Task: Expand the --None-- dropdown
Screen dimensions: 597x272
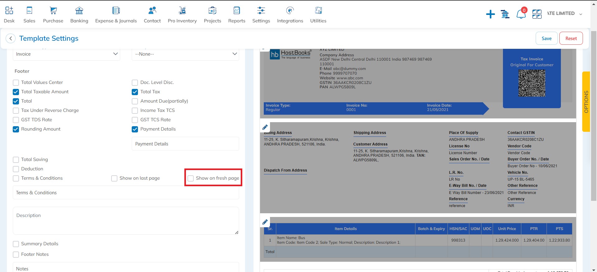Action: (x=185, y=54)
